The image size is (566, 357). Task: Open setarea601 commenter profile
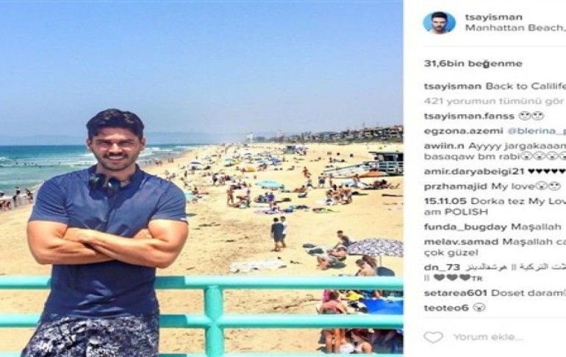tap(456, 293)
